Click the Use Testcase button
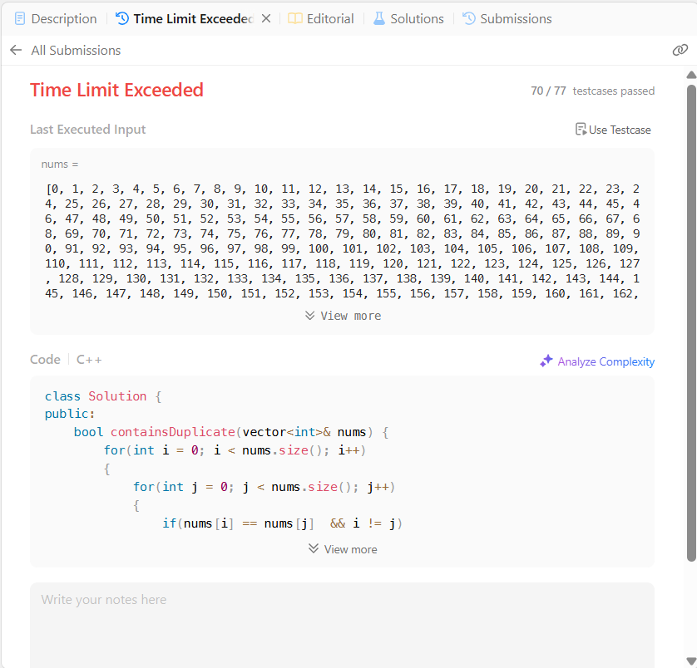Image resolution: width=697 pixels, height=668 pixels. (613, 130)
